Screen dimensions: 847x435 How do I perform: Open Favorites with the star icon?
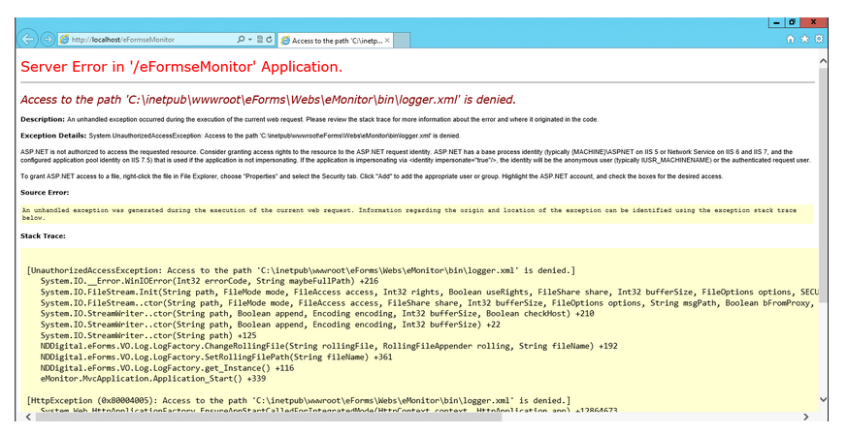coord(805,39)
